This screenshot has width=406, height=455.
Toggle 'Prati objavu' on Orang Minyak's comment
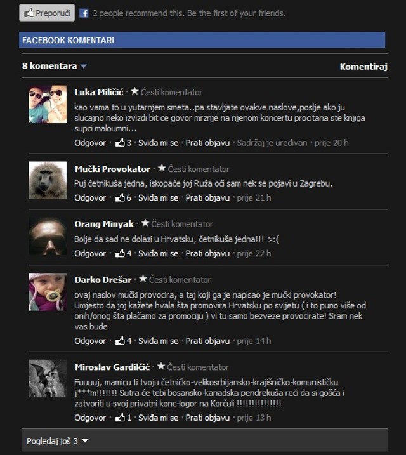207,253
